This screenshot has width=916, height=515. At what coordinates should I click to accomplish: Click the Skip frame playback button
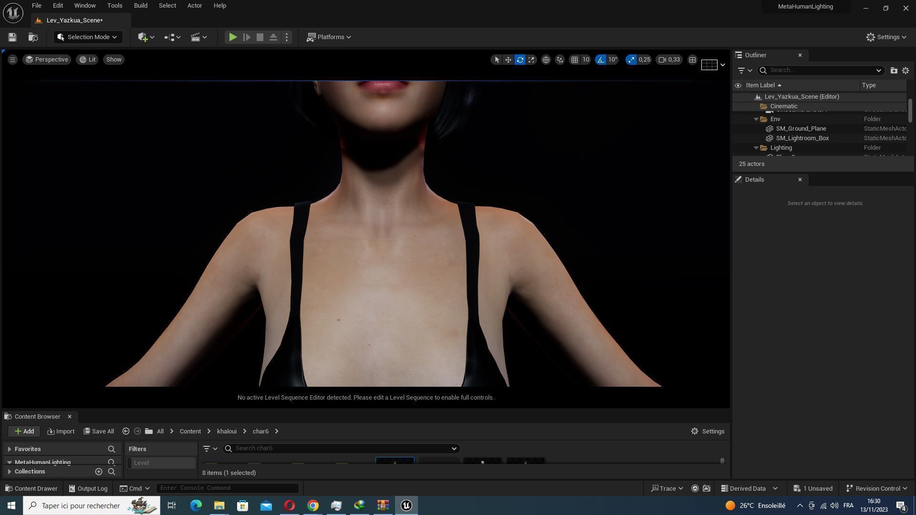coord(247,37)
